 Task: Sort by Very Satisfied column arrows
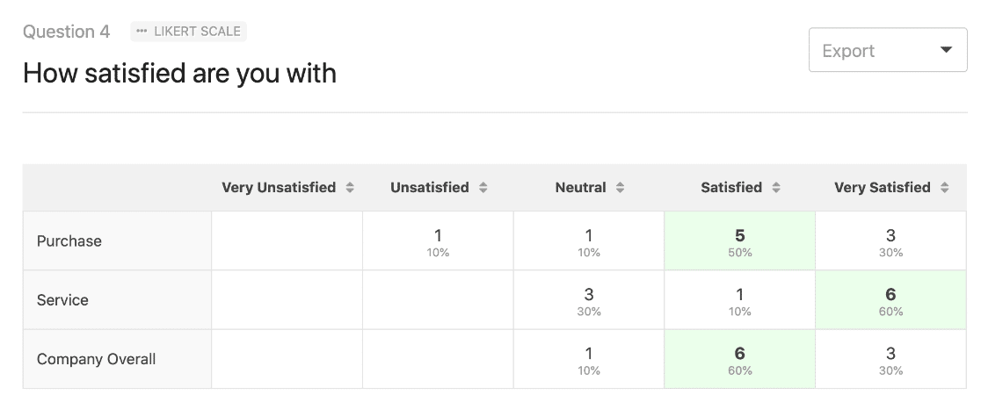pos(944,188)
